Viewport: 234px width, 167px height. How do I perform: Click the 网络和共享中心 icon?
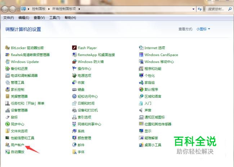74,124
